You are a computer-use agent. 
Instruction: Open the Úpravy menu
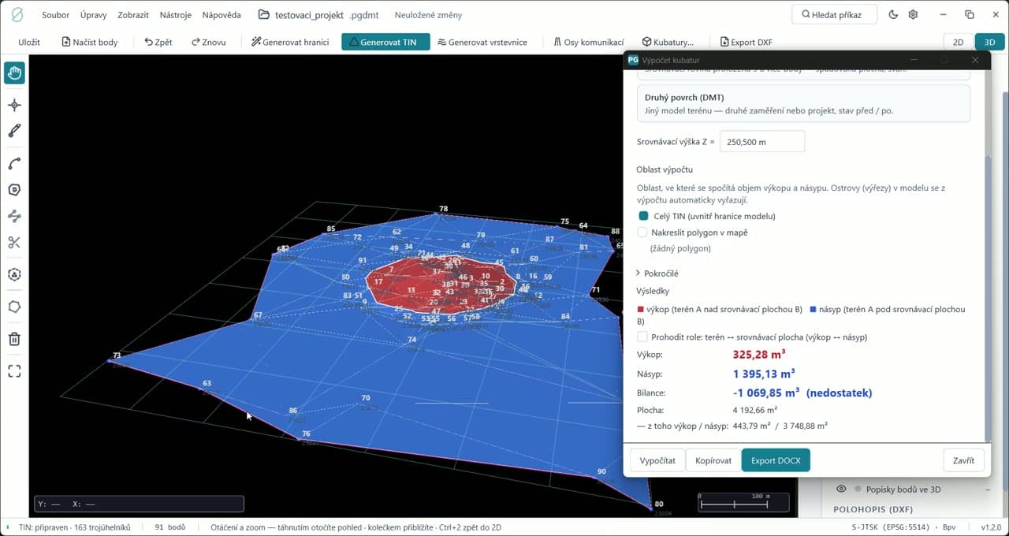click(x=94, y=15)
